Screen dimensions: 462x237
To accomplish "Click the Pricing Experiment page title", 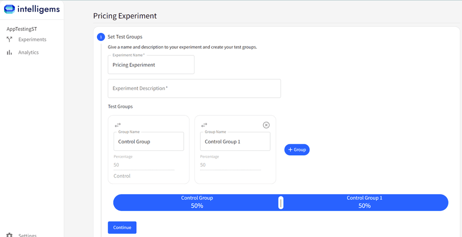I will (x=125, y=16).
